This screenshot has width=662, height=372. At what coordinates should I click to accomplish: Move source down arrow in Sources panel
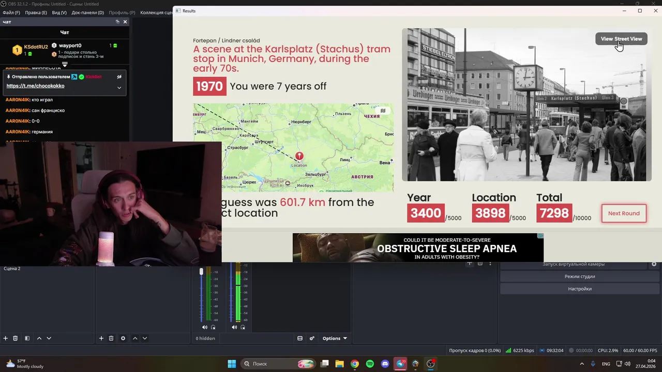[x=145, y=338]
